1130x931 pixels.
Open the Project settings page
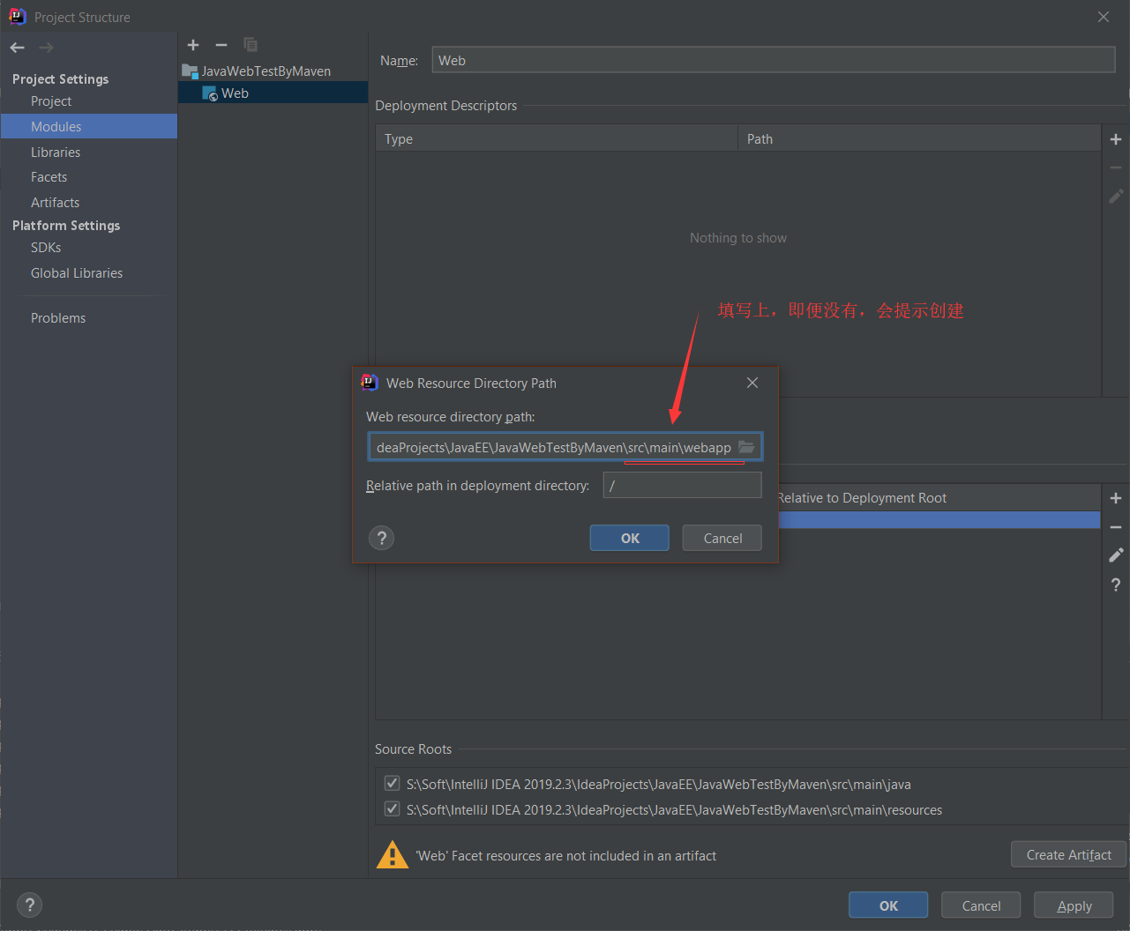[51, 101]
